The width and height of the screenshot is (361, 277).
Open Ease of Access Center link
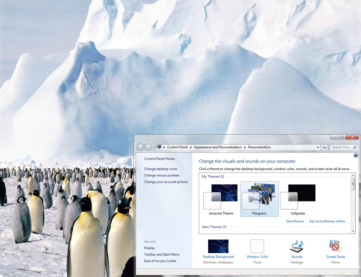pyautogui.click(x=160, y=261)
